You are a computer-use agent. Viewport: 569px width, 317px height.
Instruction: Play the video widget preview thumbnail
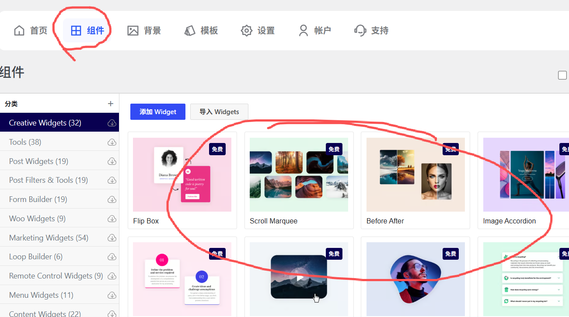pyautogui.click(x=299, y=277)
